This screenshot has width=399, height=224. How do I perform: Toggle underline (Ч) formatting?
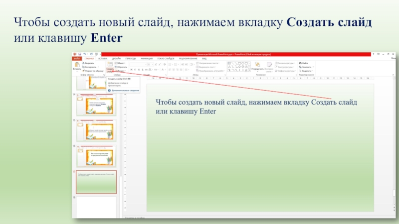139,70
